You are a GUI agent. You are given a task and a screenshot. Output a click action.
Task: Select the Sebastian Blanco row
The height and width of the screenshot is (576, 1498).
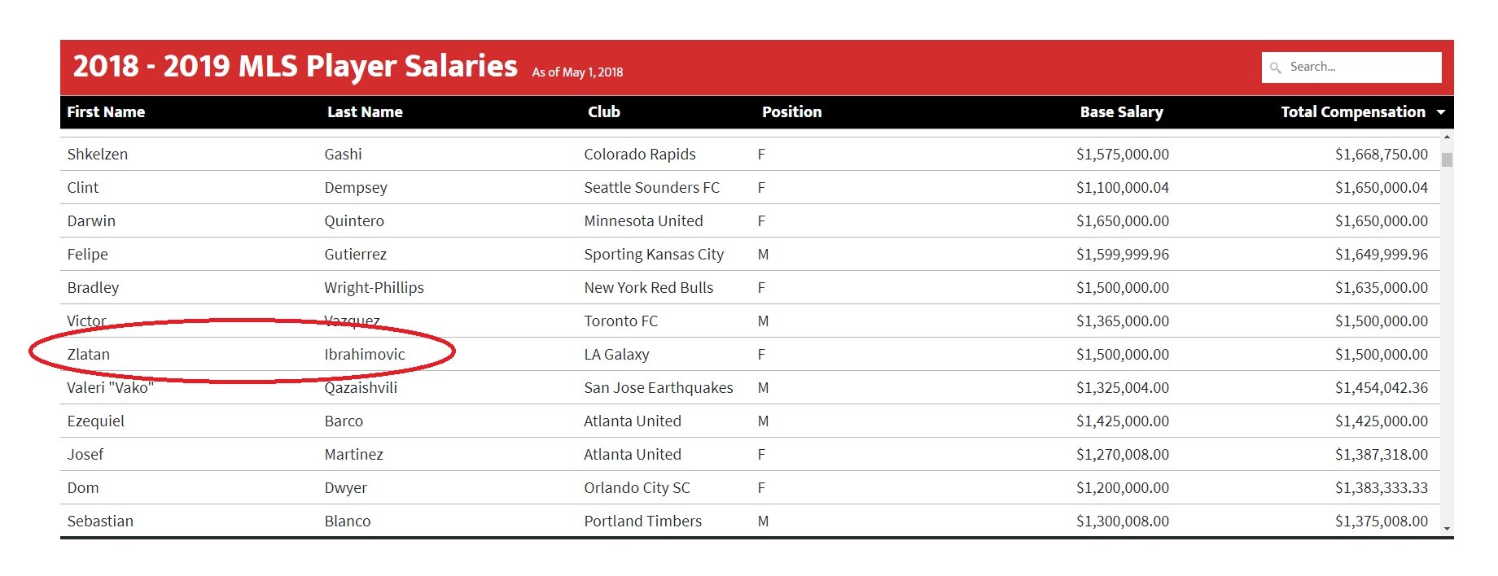pos(750,521)
